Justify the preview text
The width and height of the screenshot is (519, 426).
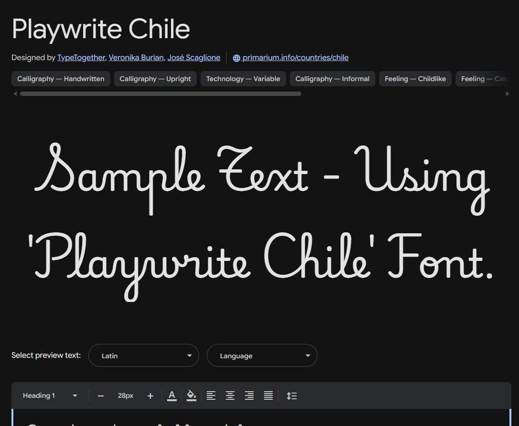[x=268, y=395]
